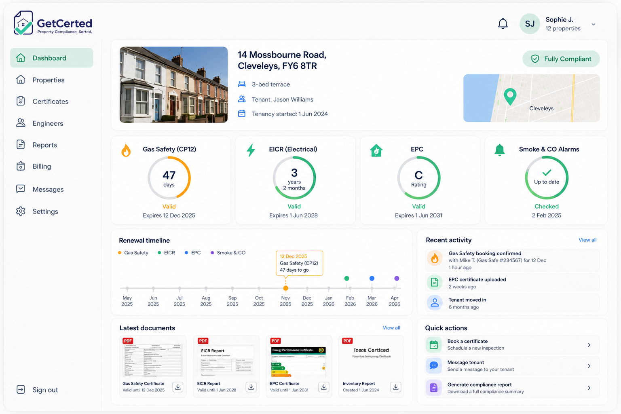Toggle EPC legend in timeline
Image resolution: width=621 pixels, height=414 pixels.
192,253
